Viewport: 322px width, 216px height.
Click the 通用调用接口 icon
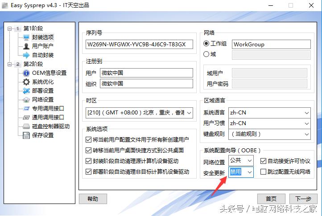[x=26, y=117]
